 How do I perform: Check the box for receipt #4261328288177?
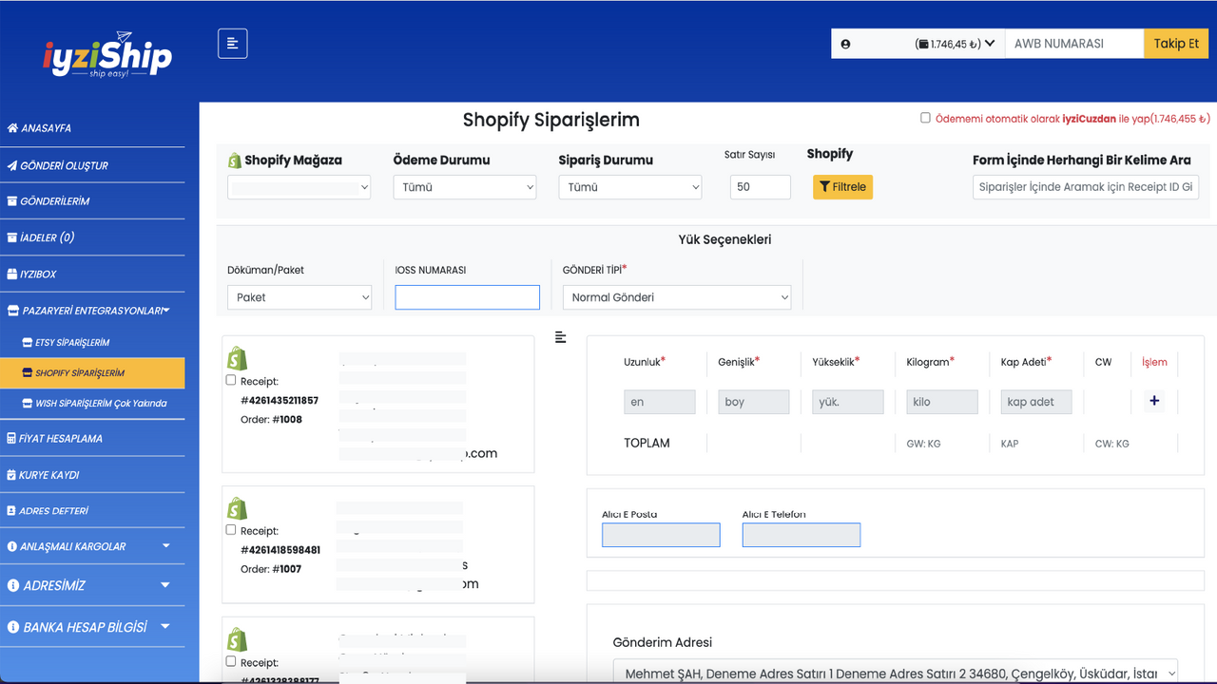click(231, 661)
